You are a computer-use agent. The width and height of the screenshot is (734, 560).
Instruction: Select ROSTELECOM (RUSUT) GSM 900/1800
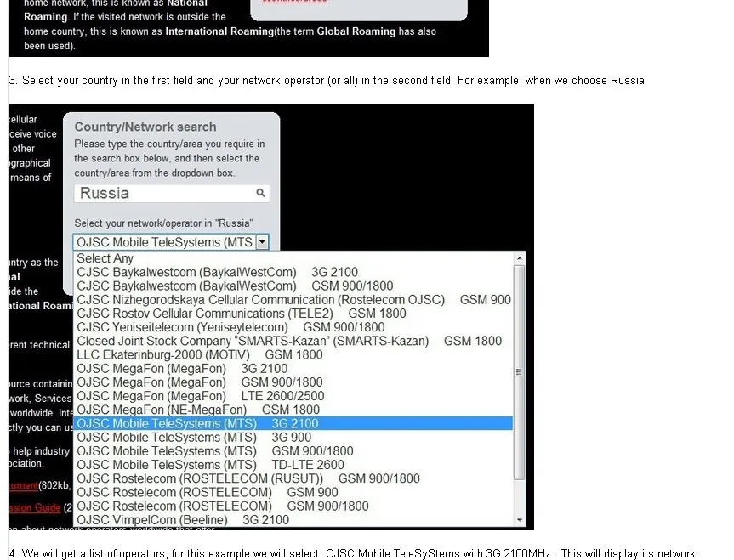click(x=293, y=478)
